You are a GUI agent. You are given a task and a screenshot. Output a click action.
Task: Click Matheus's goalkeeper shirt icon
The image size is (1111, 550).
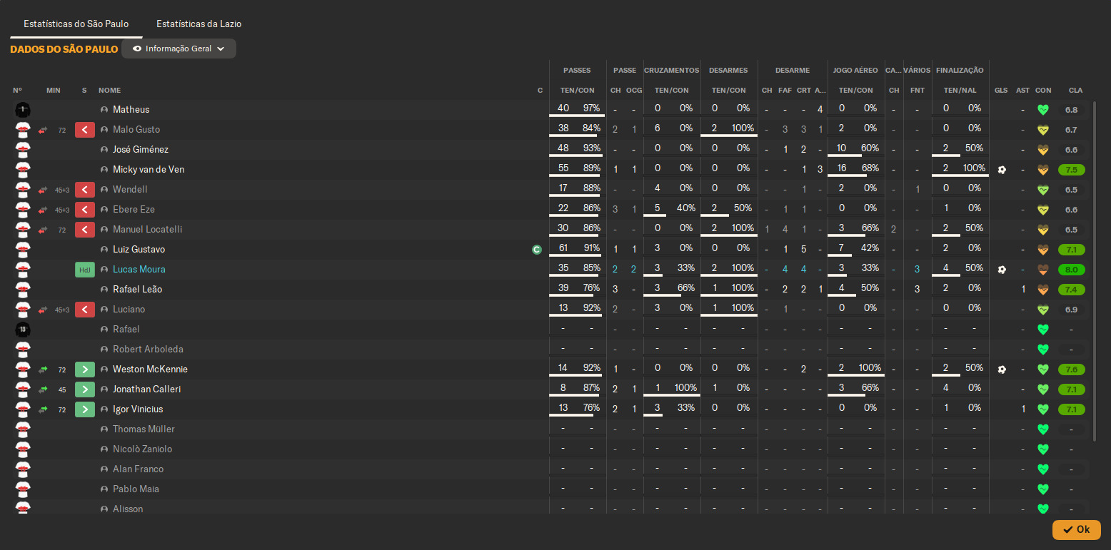(23, 110)
